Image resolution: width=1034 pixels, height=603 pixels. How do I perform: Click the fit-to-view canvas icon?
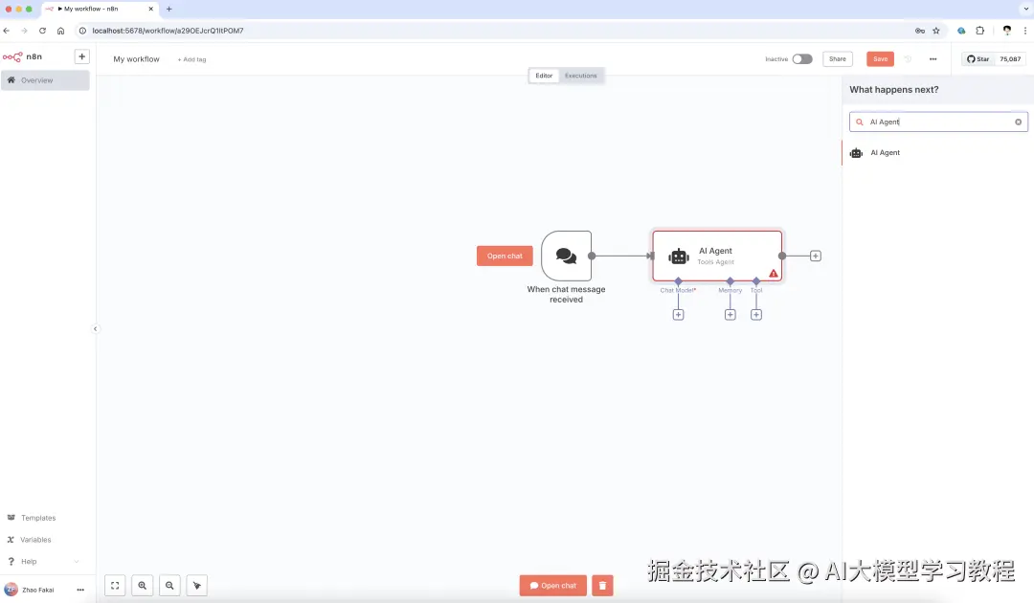[115, 585]
